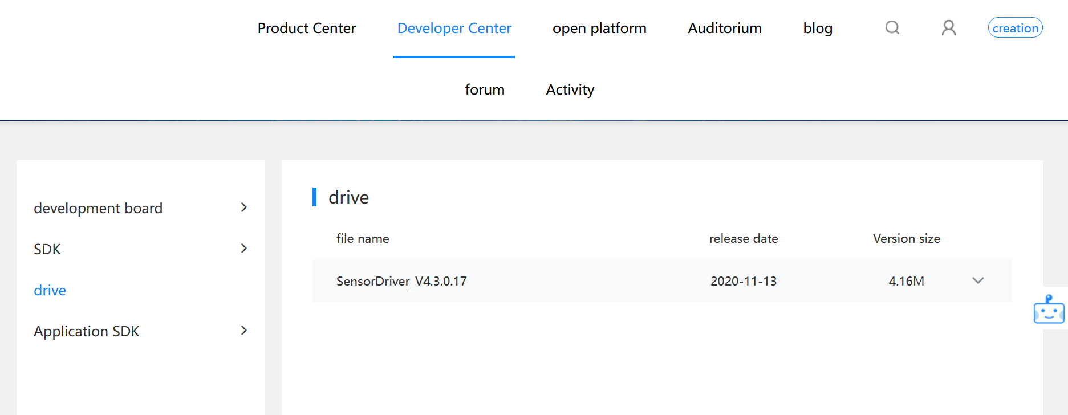Click the Version size column header

pyautogui.click(x=907, y=238)
